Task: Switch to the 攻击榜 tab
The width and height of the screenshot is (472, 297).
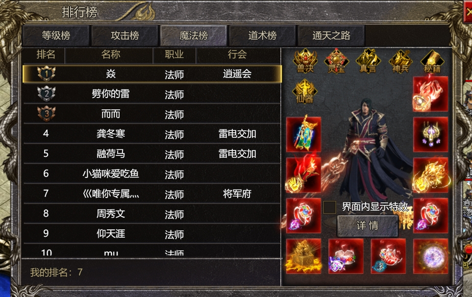Action: coord(124,35)
